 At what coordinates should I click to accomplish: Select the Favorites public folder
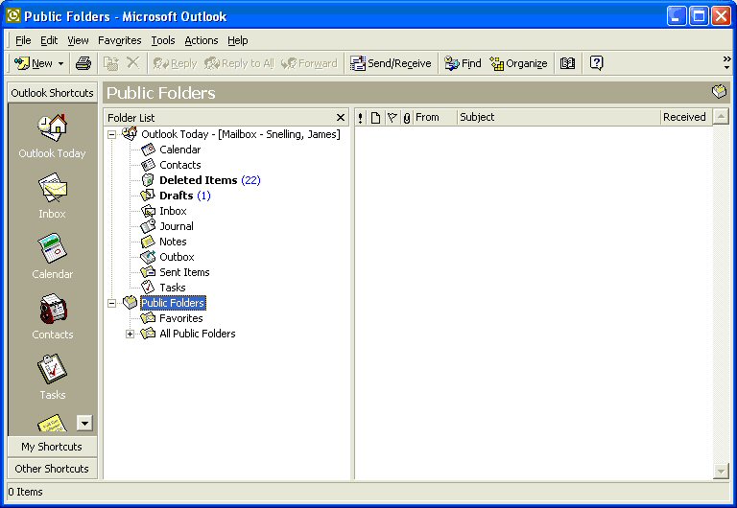[x=181, y=318]
